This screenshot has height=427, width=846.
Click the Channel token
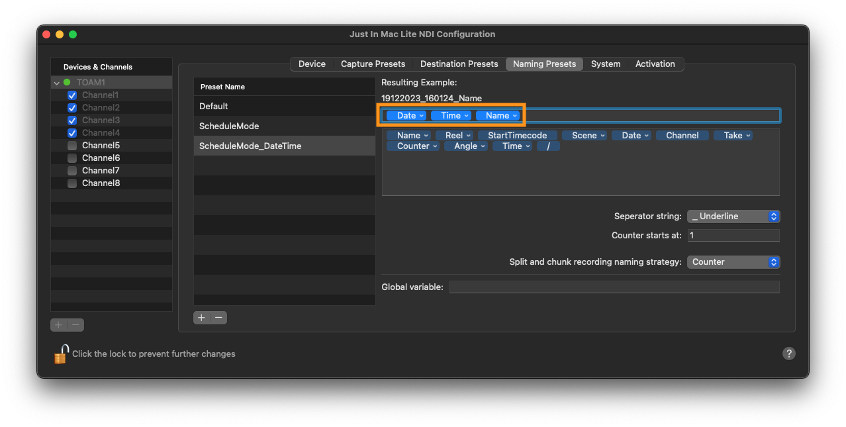tap(682, 136)
